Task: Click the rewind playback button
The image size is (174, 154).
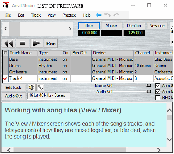Action: pyautogui.click(x=9, y=43)
